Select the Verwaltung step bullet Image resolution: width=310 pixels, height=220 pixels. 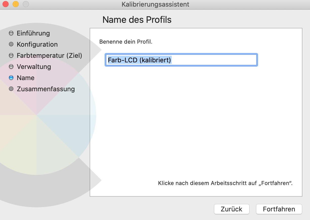pyautogui.click(x=11, y=67)
